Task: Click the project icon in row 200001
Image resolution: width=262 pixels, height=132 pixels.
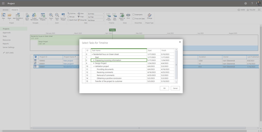Action: pos(35,64)
